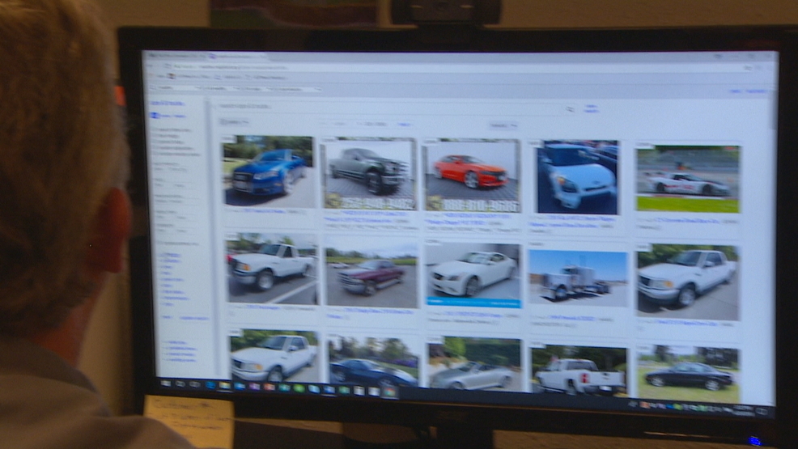Click the title link under the blue Audi
798x449 pixels.
pyautogui.click(x=264, y=211)
